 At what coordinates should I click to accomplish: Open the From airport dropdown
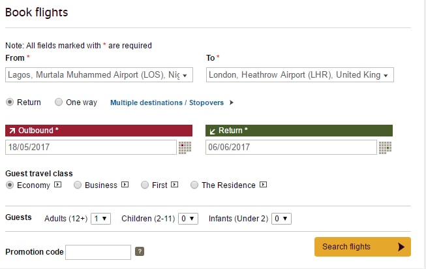[99, 75]
